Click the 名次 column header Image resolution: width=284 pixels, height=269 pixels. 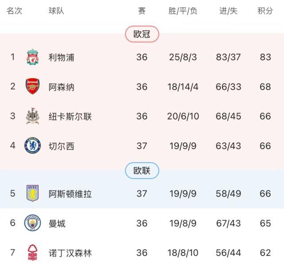click(x=14, y=11)
